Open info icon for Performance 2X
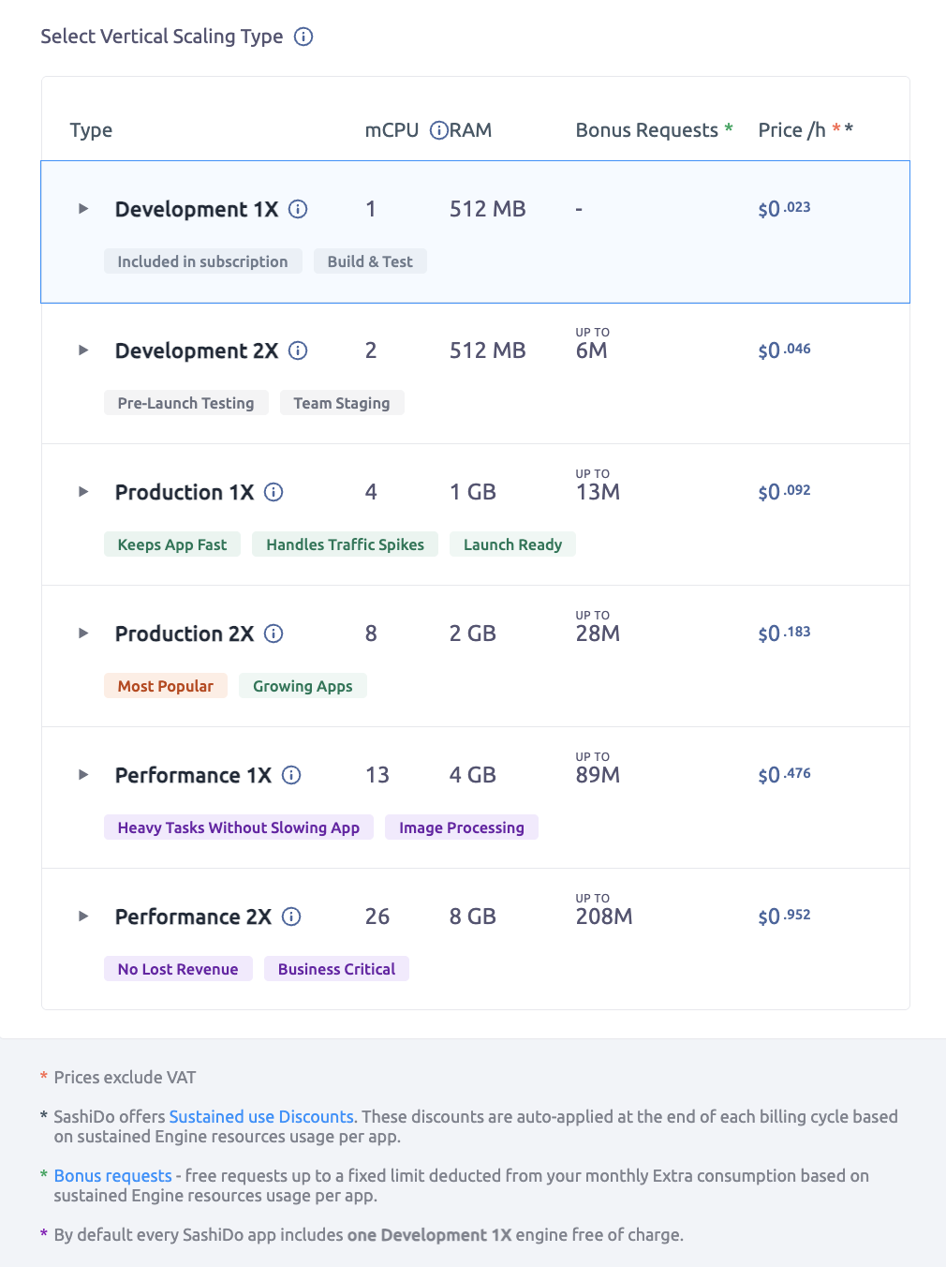 [291, 917]
